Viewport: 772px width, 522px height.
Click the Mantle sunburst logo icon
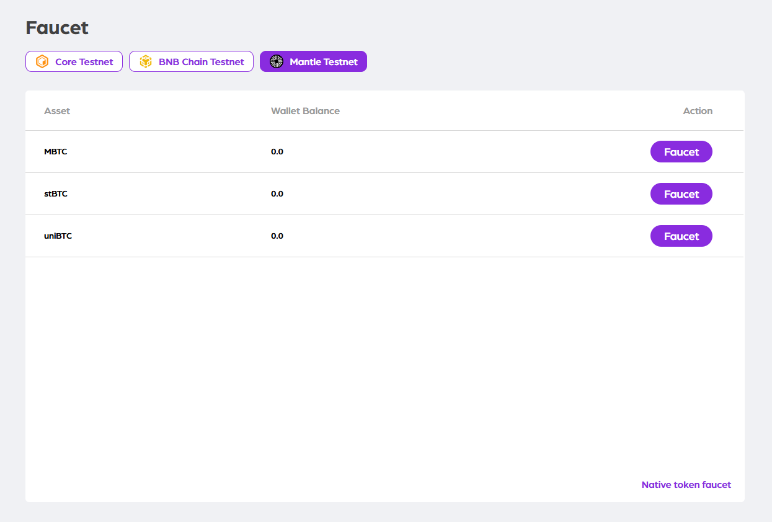tap(277, 61)
